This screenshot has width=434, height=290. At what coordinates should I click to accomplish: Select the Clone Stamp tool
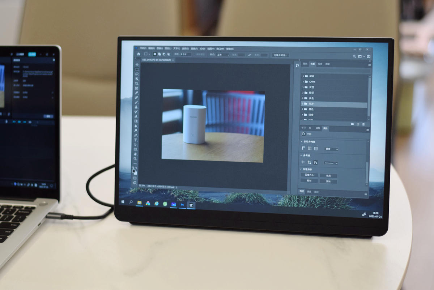pyautogui.click(x=137, y=107)
